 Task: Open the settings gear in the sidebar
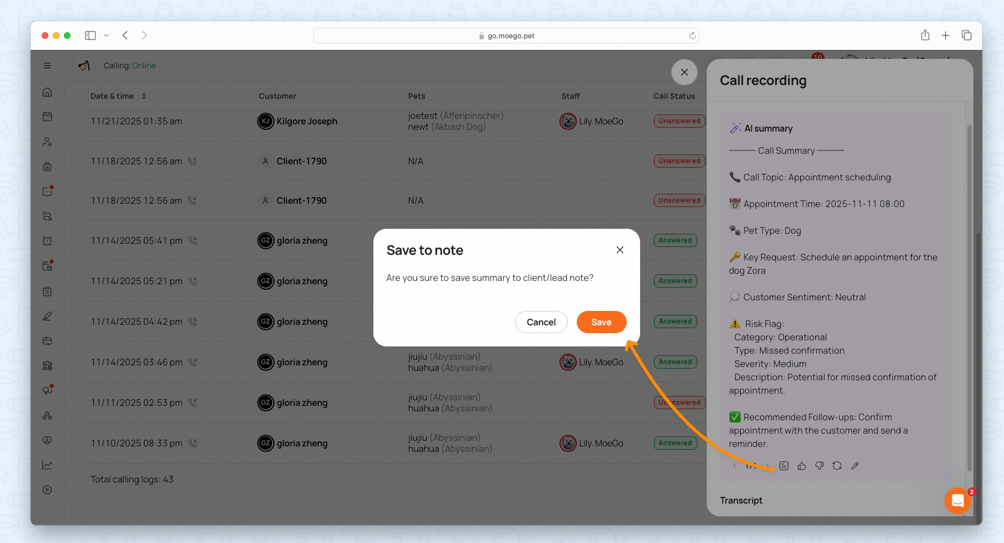coord(47,490)
